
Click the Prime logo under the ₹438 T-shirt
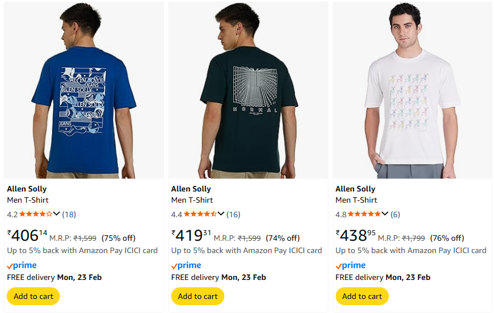(351, 265)
